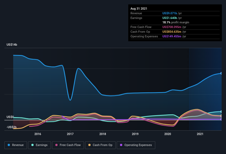Click the Cash From Op orange endpoint marker
The image size is (226, 154).
tap(221, 116)
